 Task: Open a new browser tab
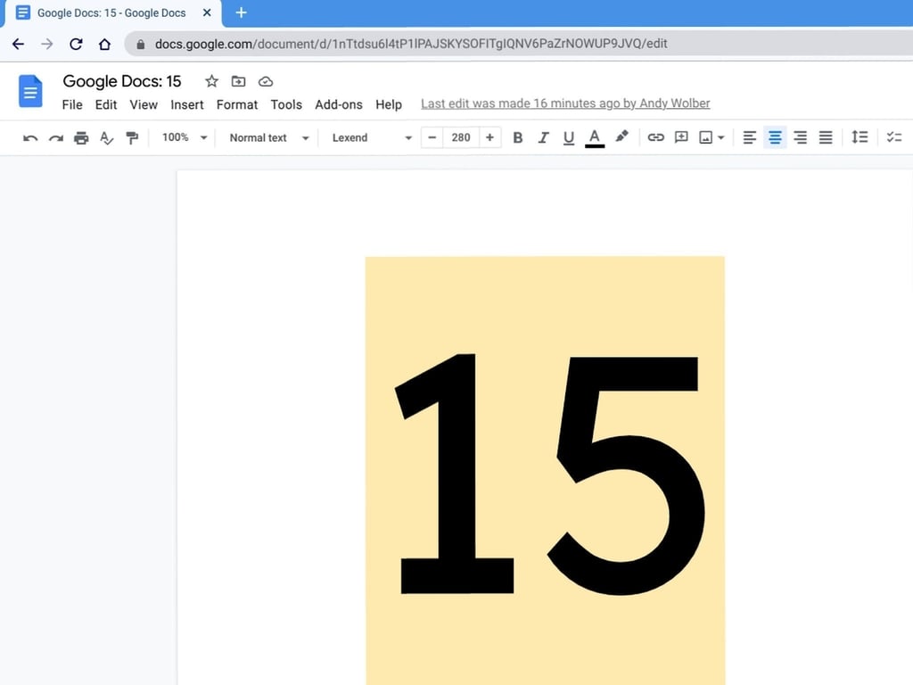pos(241,12)
